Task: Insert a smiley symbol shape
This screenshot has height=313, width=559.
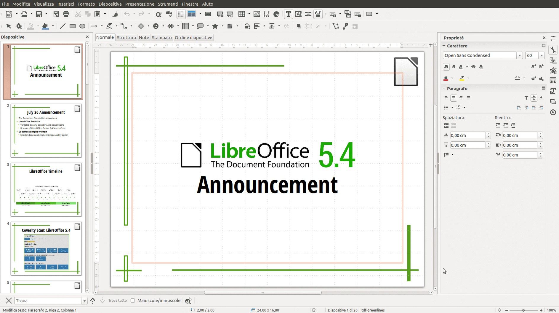Action: [x=156, y=26]
